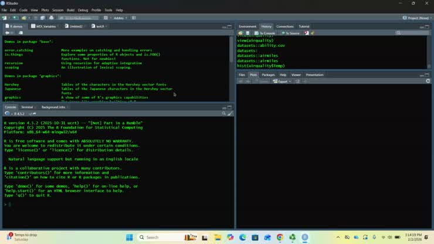The width and height of the screenshot is (434, 244).
Task: Click the Open File folder icon
Action: click(x=24, y=18)
